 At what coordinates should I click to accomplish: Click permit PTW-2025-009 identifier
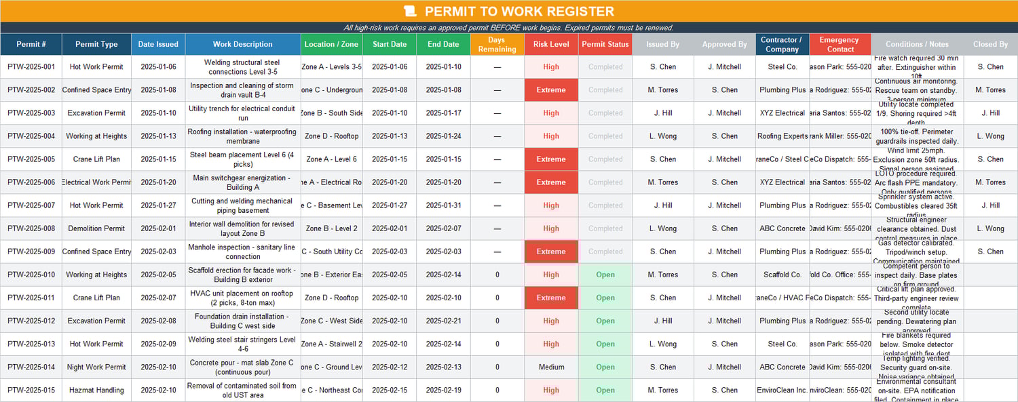point(31,252)
